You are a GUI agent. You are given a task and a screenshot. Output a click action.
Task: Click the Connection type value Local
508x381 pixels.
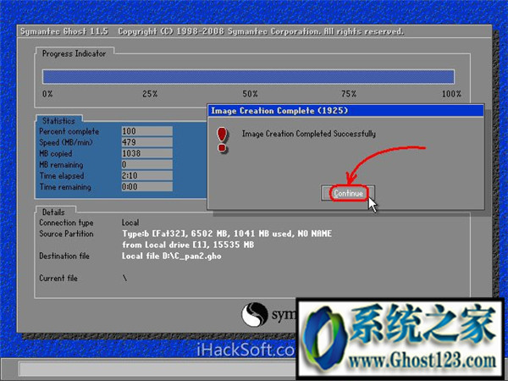(130, 223)
